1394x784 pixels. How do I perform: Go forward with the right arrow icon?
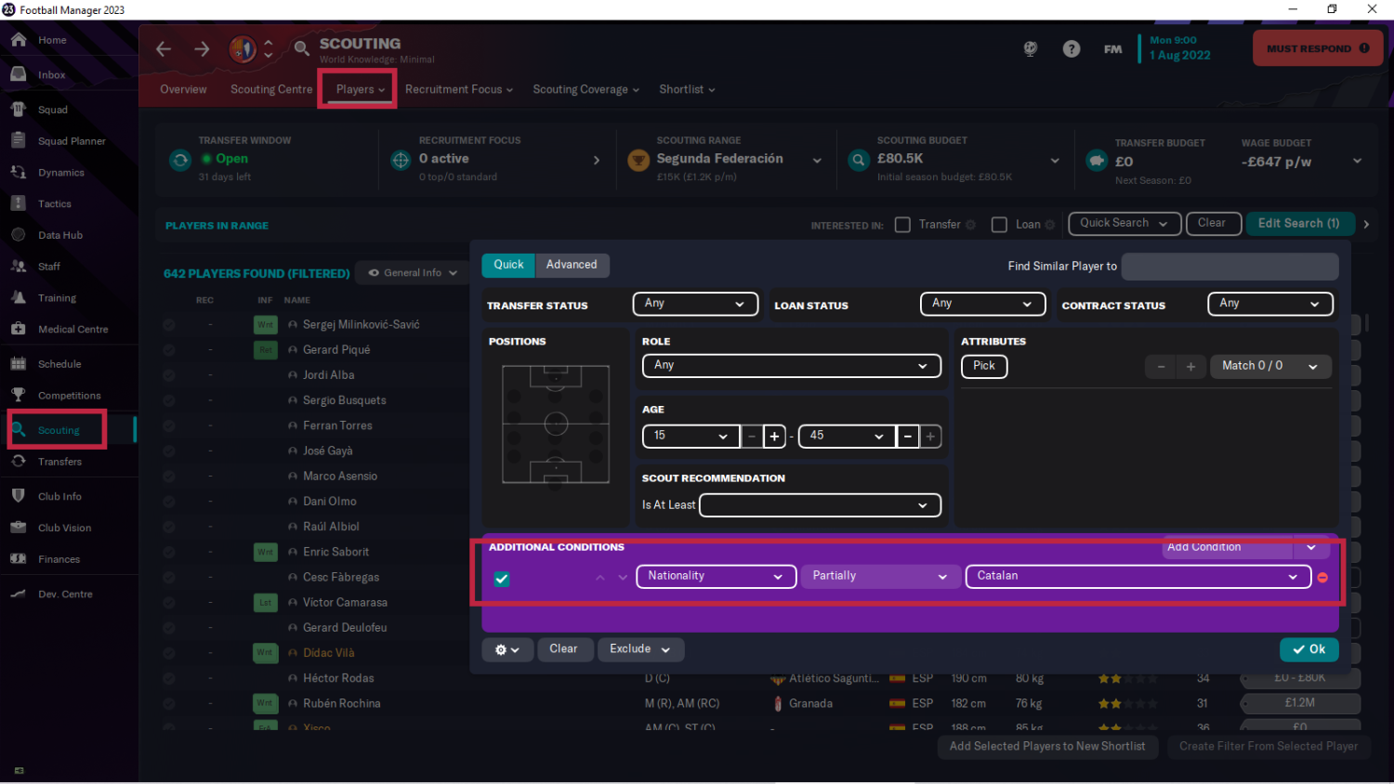(x=202, y=49)
